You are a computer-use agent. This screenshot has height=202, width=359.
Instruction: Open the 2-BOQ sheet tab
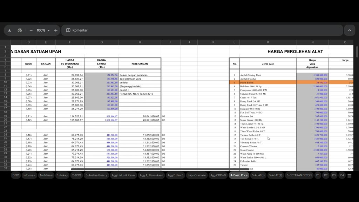coord(76,175)
